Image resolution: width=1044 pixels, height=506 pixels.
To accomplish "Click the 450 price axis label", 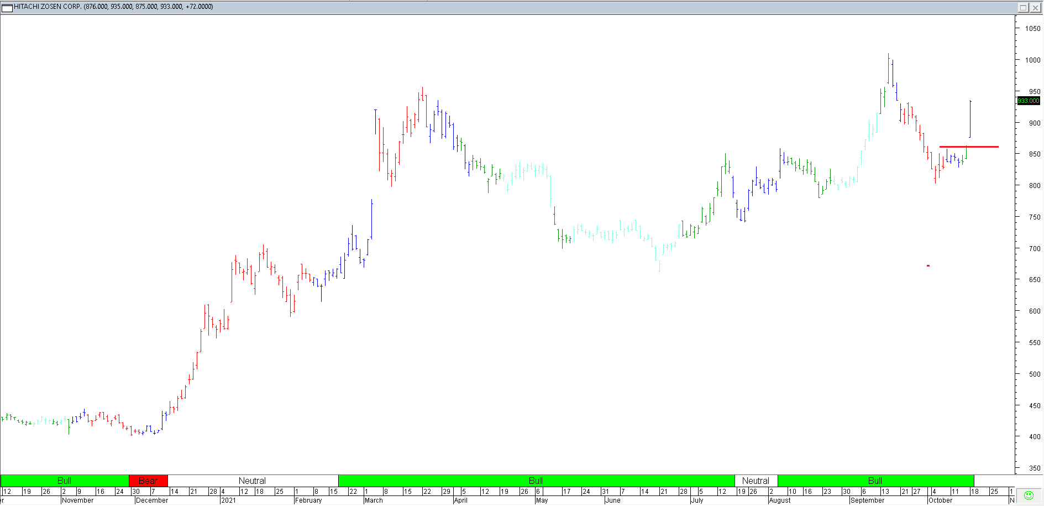I will 1035,406.
